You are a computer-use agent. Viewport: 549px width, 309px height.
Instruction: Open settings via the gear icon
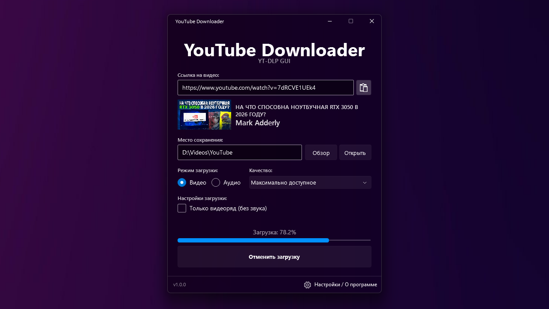coord(308,285)
